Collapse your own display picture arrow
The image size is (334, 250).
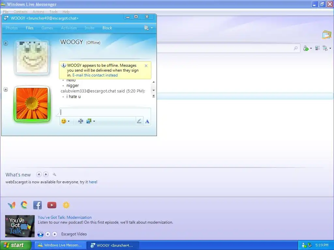click(x=6, y=90)
